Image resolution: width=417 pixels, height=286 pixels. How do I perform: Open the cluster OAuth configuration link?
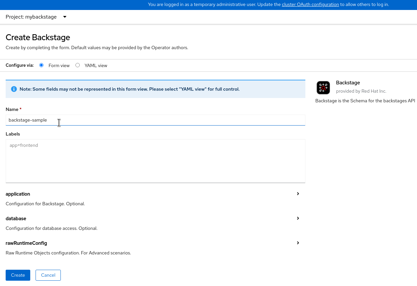(x=310, y=5)
